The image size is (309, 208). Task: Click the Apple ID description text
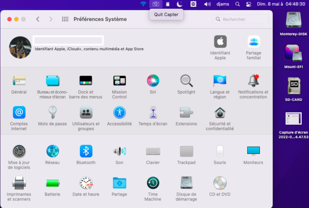(x=89, y=49)
